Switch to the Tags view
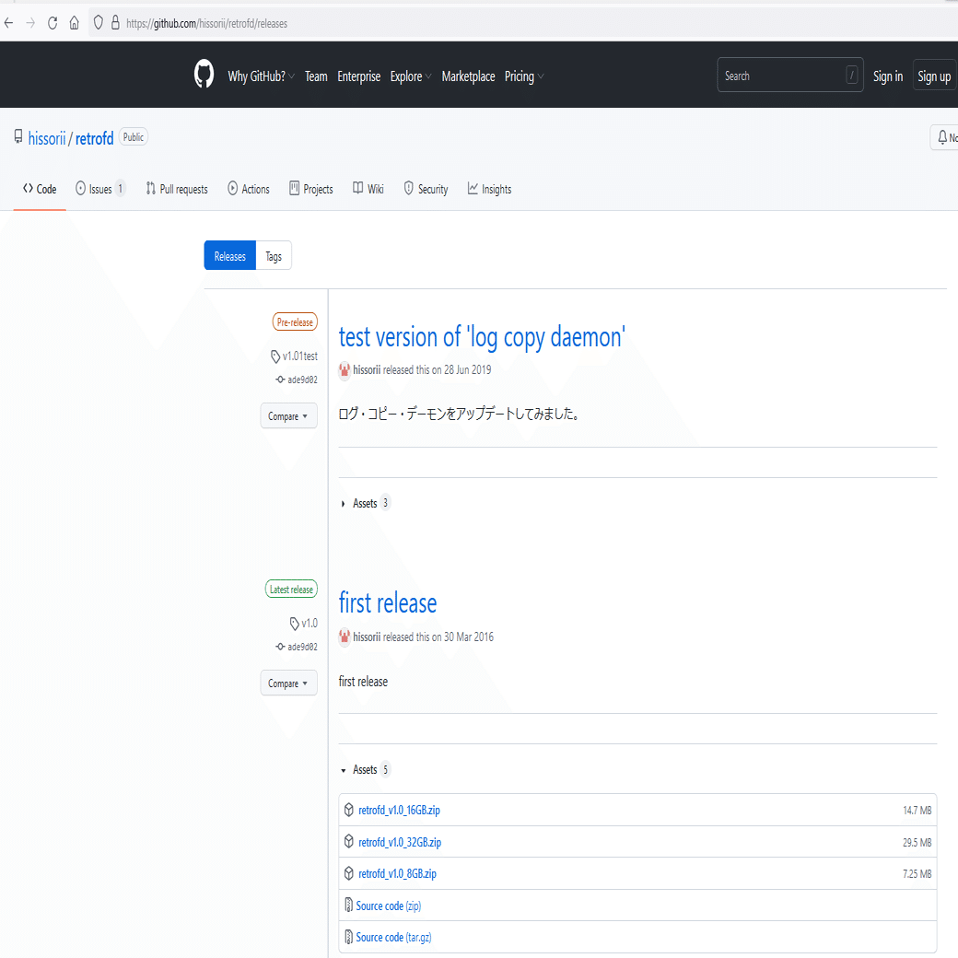The height and width of the screenshot is (958, 958). point(274,255)
